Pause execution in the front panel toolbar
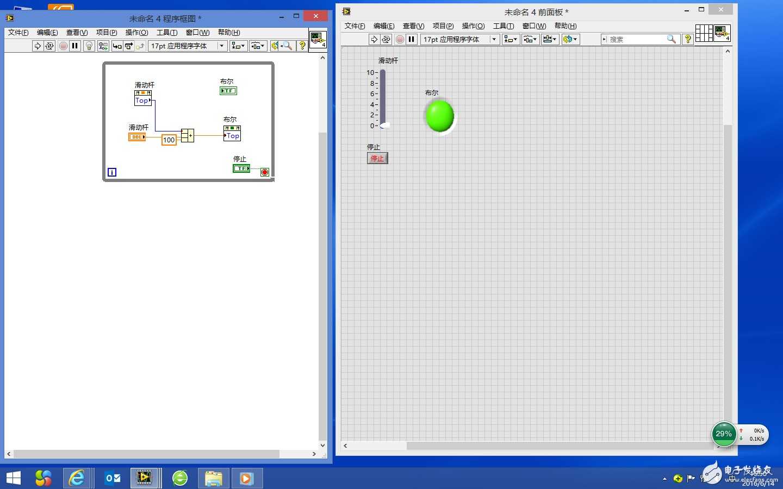Image resolution: width=783 pixels, height=489 pixels. point(412,39)
